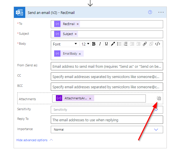181x154 pixels.
Task: Click the AttachmentsAr... variable token
Action: click(75, 98)
